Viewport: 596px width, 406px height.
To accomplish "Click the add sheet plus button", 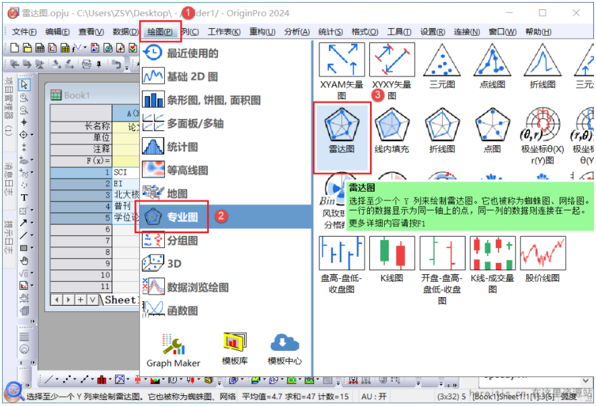I will pos(80,300).
